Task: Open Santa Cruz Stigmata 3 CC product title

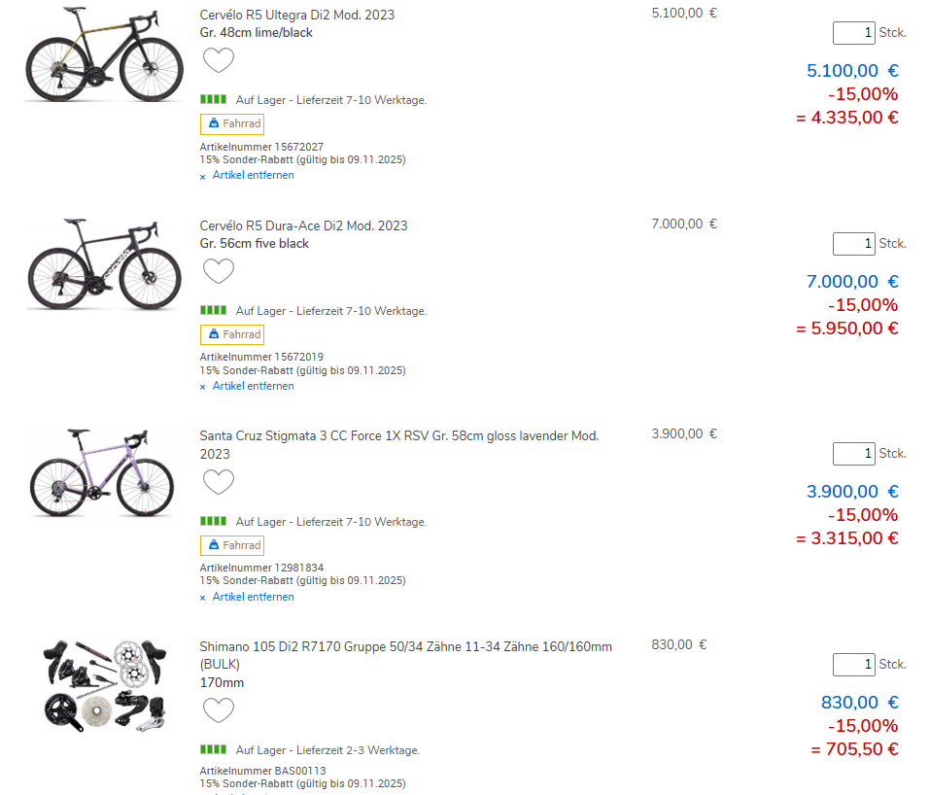Action: click(x=398, y=435)
